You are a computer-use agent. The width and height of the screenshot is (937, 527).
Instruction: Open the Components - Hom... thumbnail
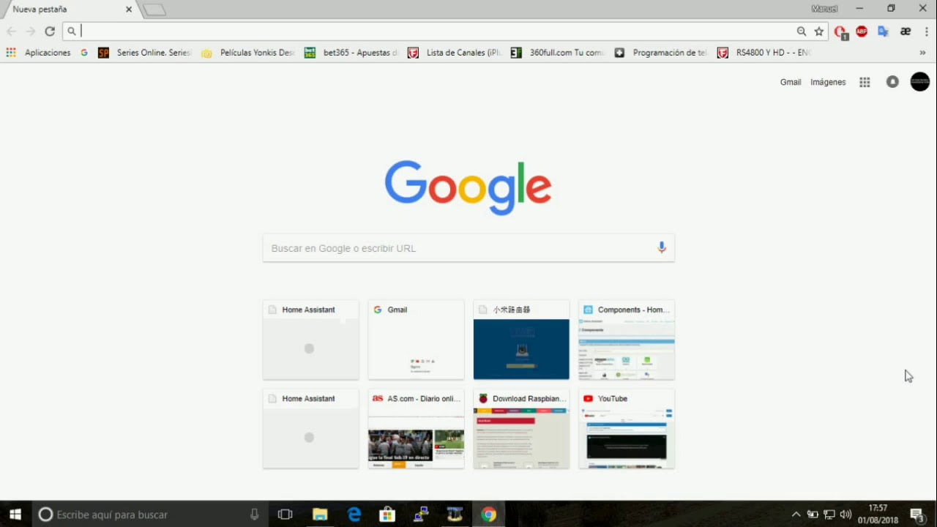627,340
